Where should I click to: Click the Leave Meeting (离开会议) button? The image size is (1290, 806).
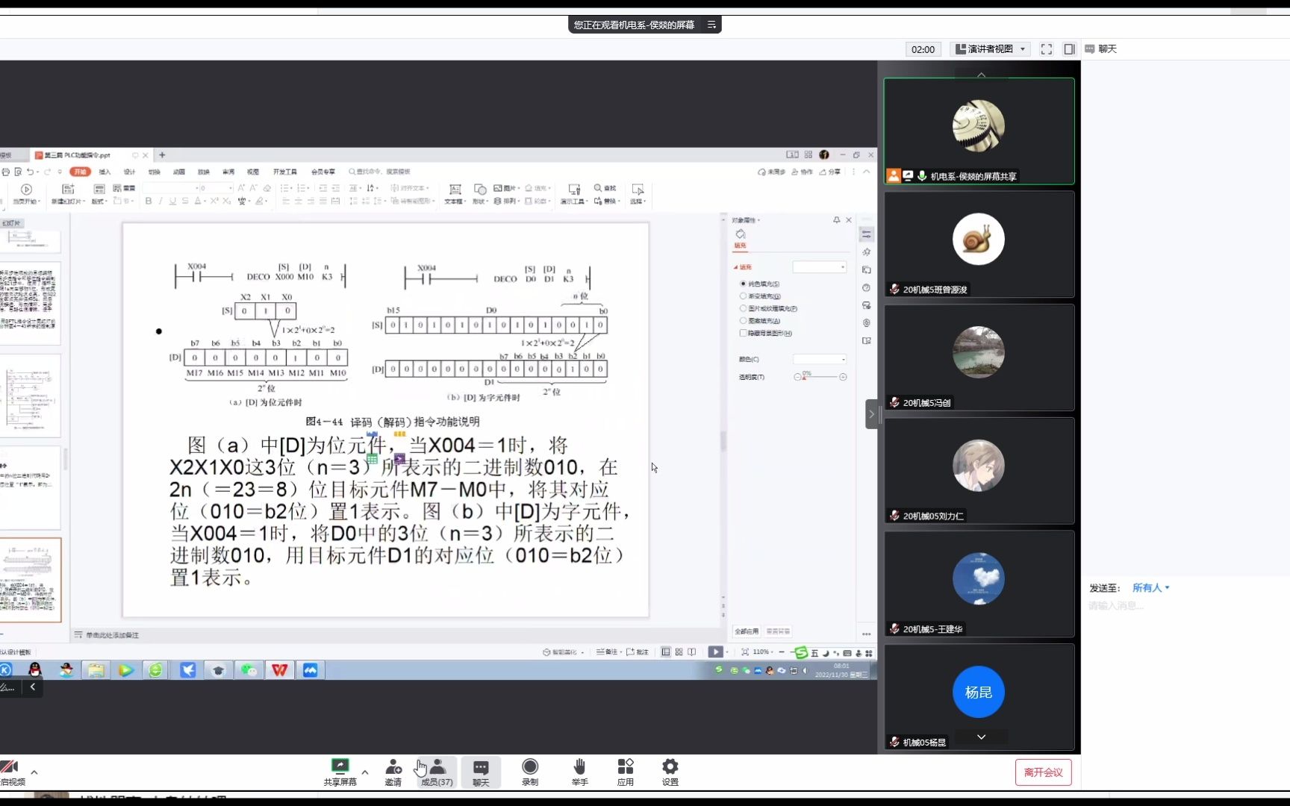(1043, 772)
